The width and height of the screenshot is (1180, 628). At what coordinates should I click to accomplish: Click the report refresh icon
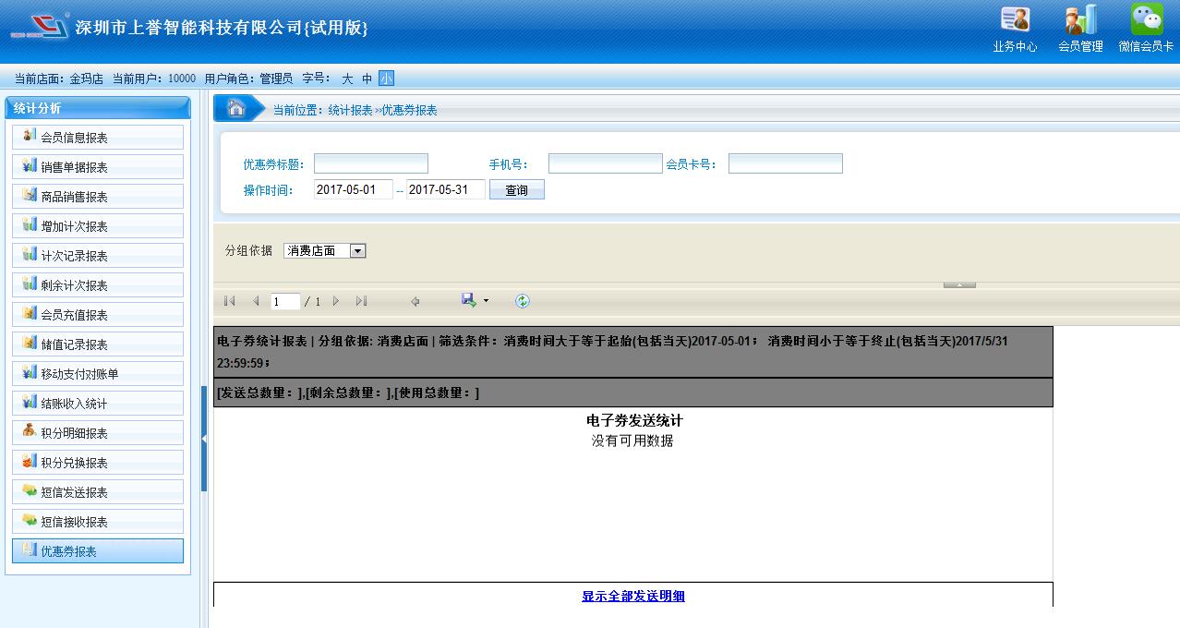[x=523, y=301]
